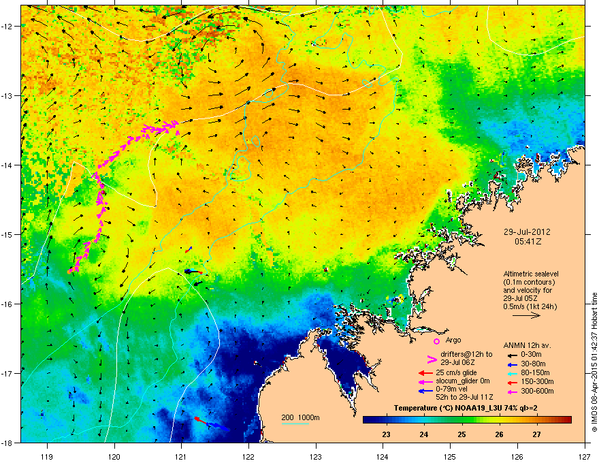Select blue arrow beside 0-79m vel
The width and height of the screenshot is (599, 463).
(x=425, y=391)
